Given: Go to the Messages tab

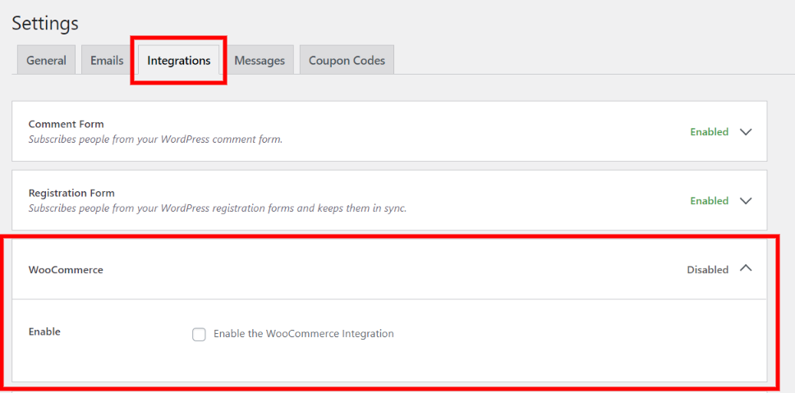Looking at the screenshot, I should (260, 60).
